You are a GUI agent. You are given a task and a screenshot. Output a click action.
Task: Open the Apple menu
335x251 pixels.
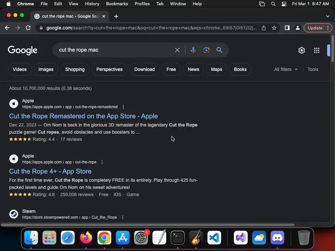9,4
